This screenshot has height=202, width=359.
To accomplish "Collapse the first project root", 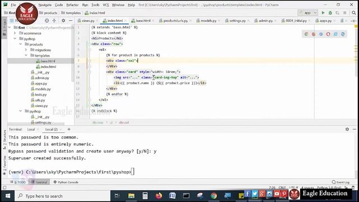I will coord(10,27).
